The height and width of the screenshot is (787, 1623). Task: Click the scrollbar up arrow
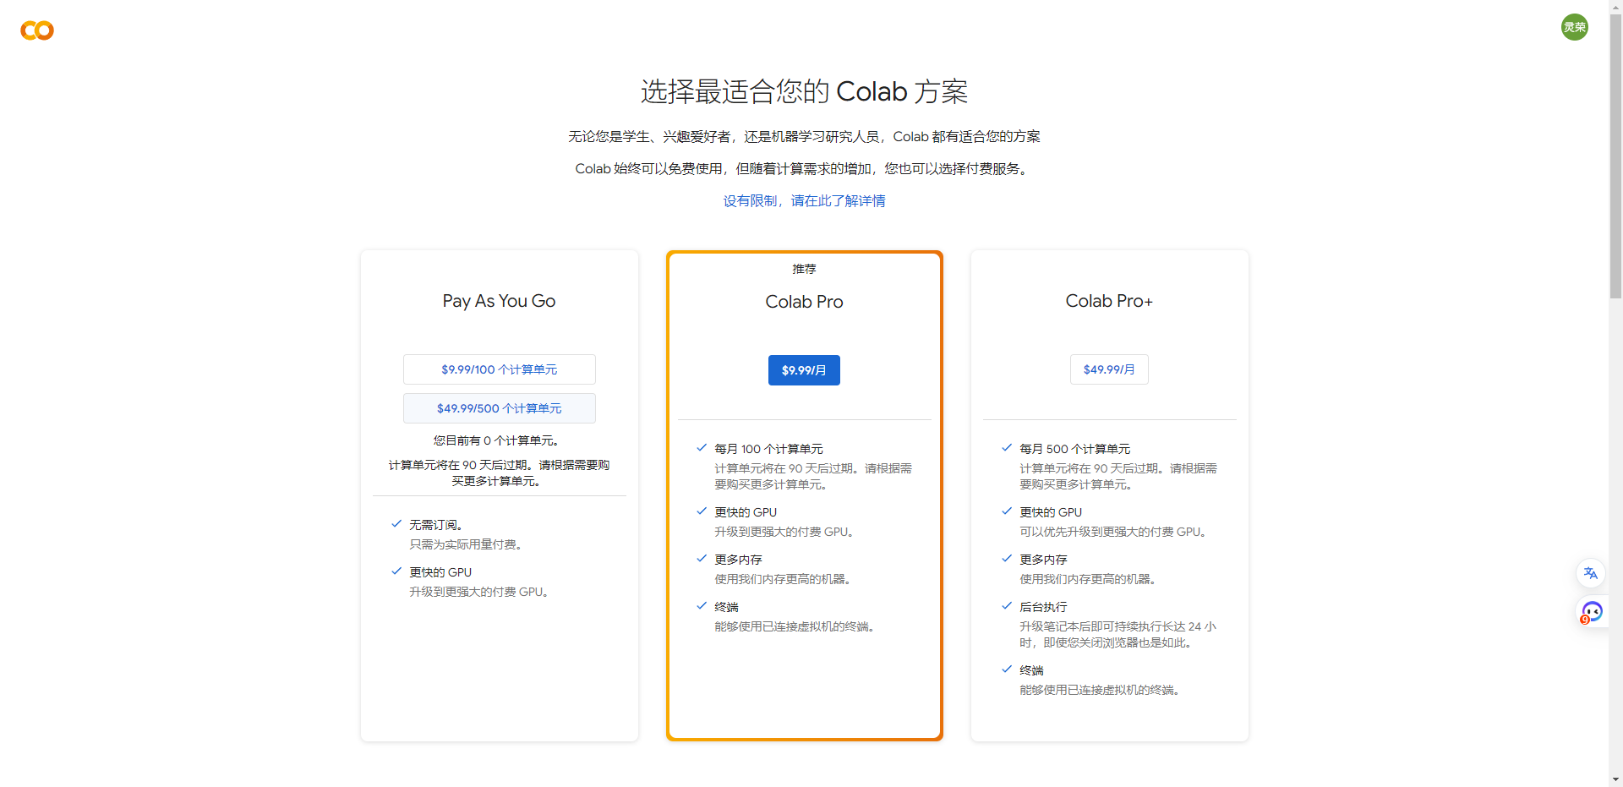click(1615, 7)
